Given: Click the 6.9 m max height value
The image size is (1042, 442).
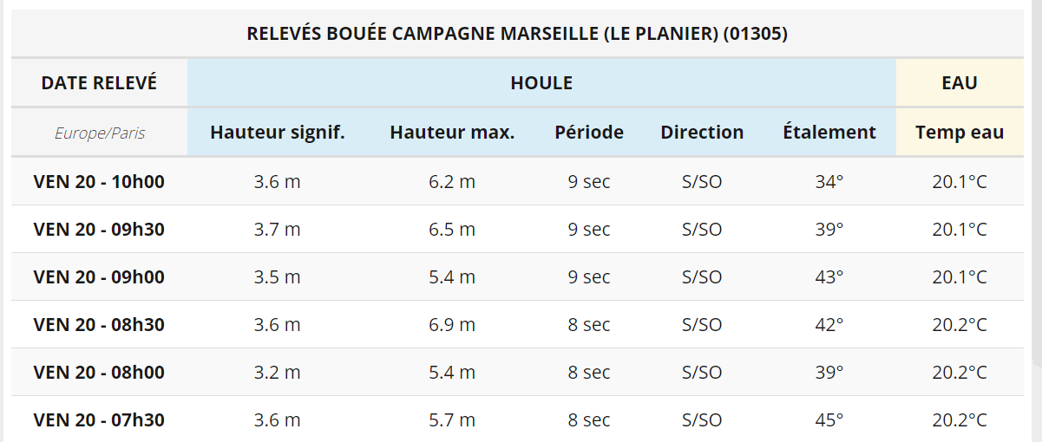Looking at the screenshot, I should 452,325.
